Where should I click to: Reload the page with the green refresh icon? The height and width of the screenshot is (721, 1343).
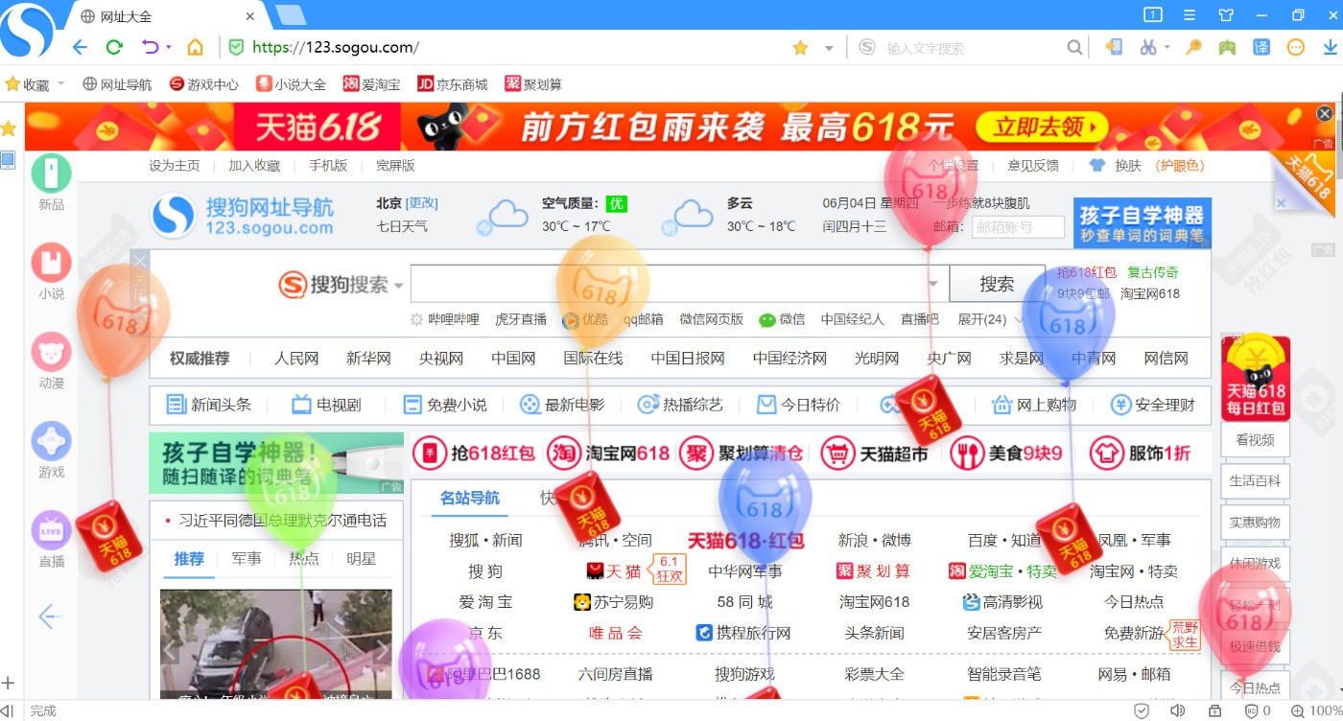pos(114,47)
